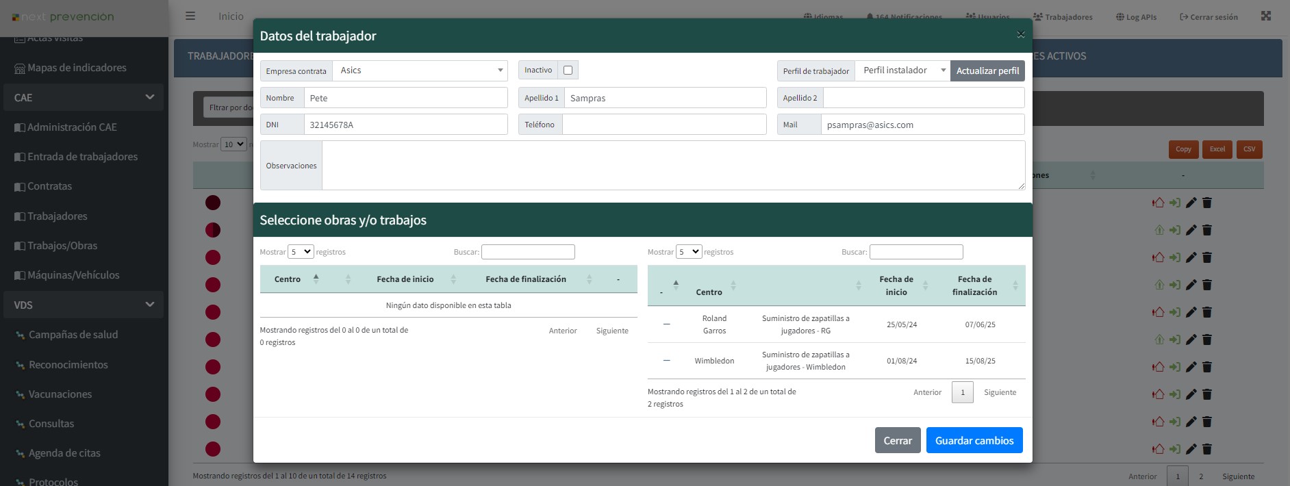Click the icon next to Consultas
Screen dimensions: 1290x486
[20, 424]
